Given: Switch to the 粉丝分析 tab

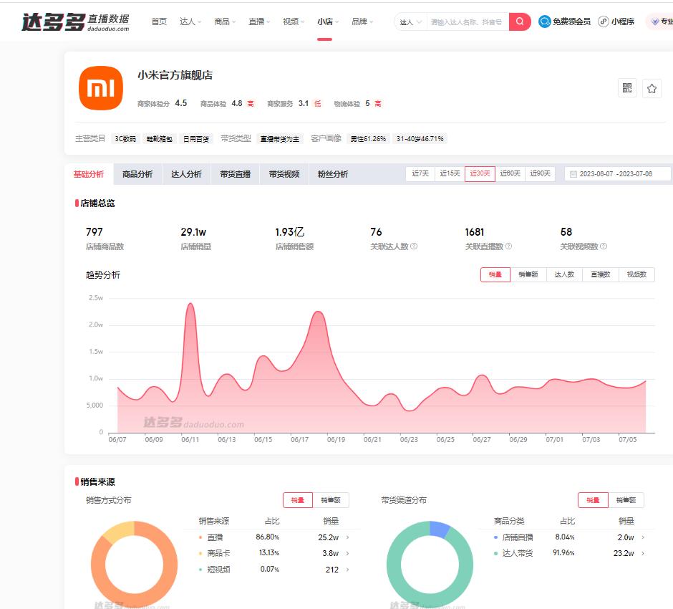Looking at the screenshot, I should coord(331,173).
